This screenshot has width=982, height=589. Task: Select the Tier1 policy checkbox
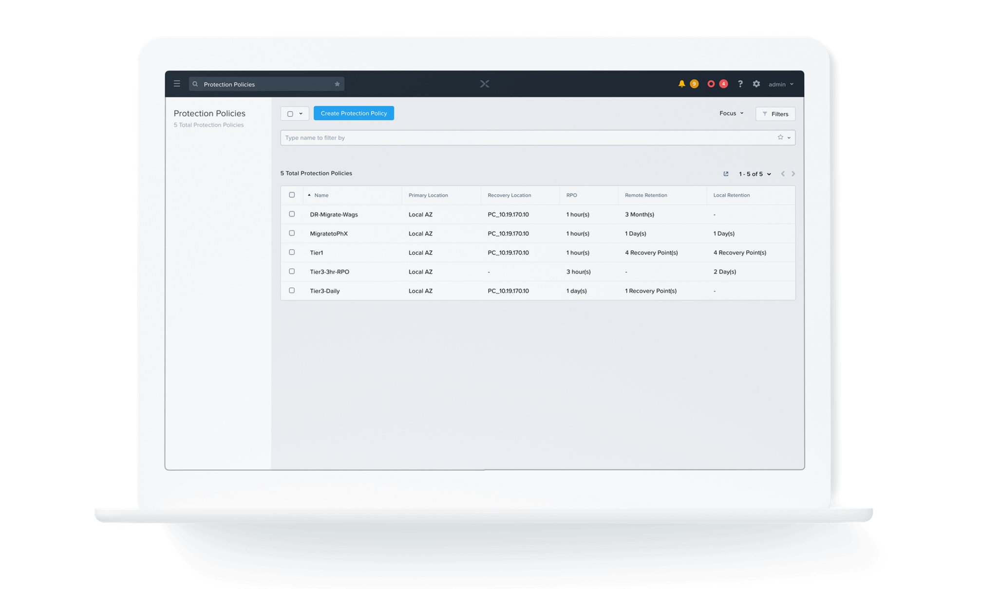[x=292, y=252]
